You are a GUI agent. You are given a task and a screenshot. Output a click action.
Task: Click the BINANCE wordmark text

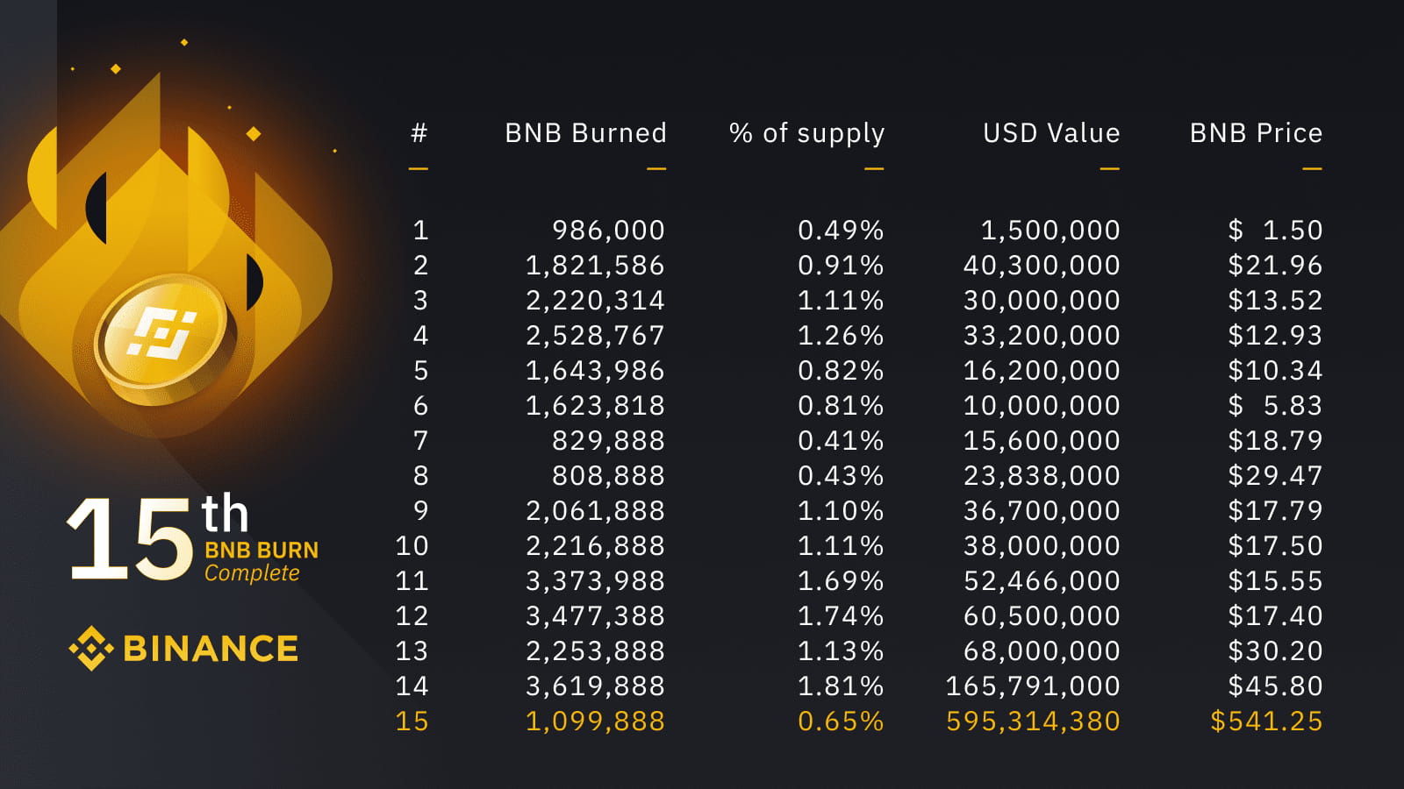pos(211,649)
